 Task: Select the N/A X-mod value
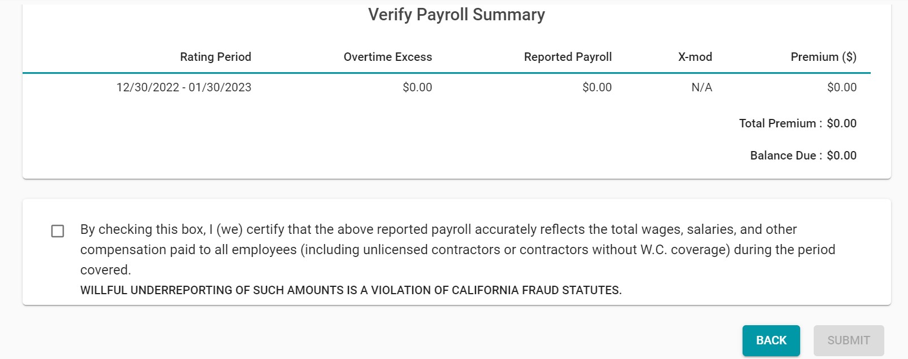701,87
